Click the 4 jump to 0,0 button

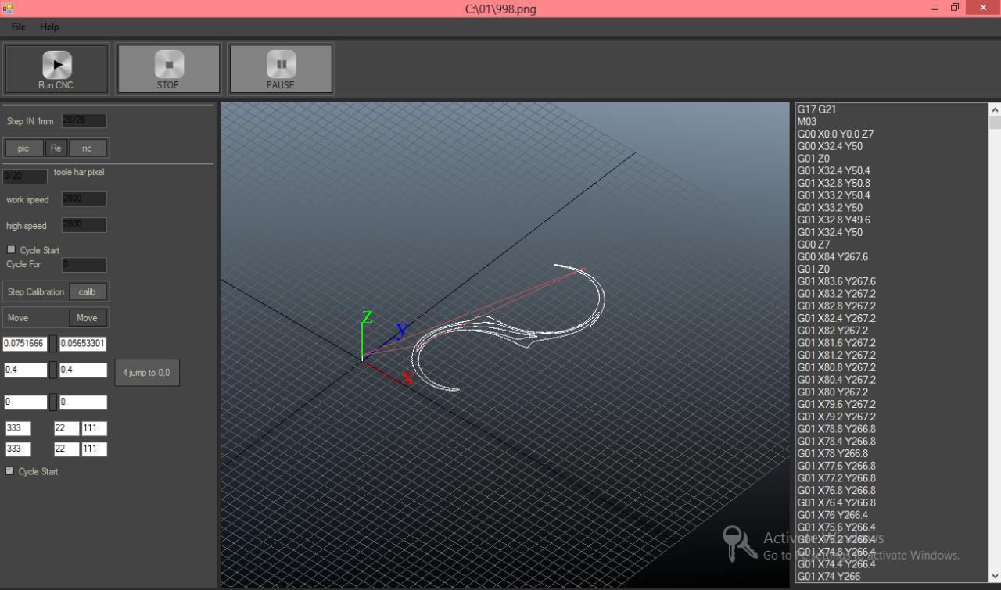[147, 373]
